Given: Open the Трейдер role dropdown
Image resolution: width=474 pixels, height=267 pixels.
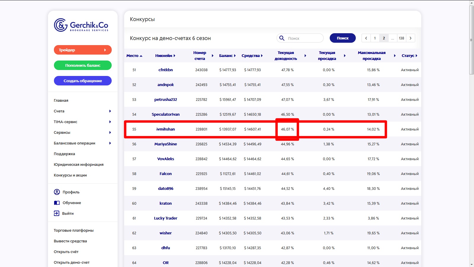Looking at the screenshot, I should (x=83, y=50).
